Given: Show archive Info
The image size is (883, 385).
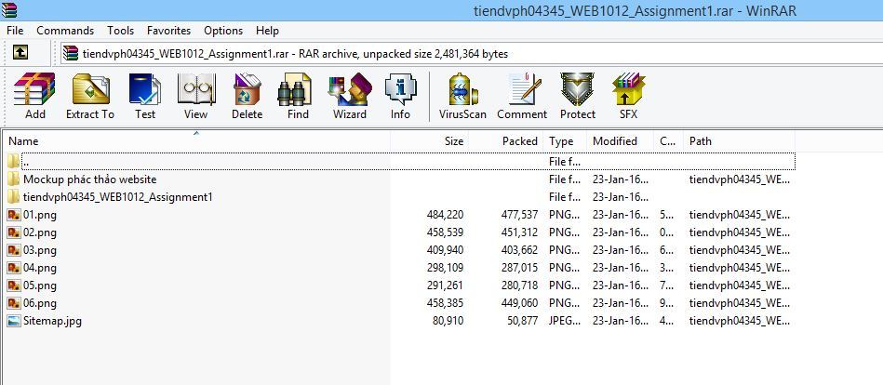Looking at the screenshot, I should pyautogui.click(x=400, y=89).
